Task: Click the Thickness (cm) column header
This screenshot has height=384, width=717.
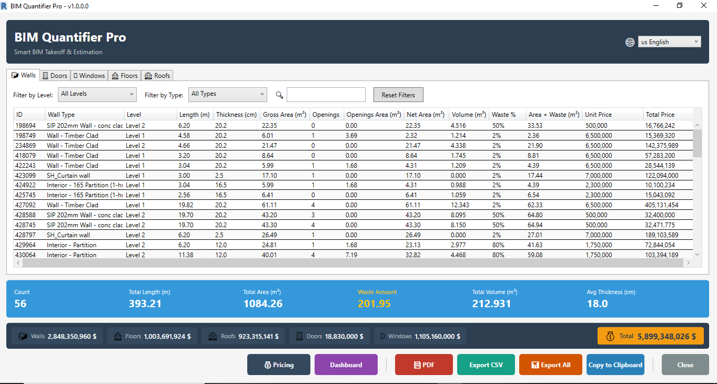Action: (x=237, y=115)
